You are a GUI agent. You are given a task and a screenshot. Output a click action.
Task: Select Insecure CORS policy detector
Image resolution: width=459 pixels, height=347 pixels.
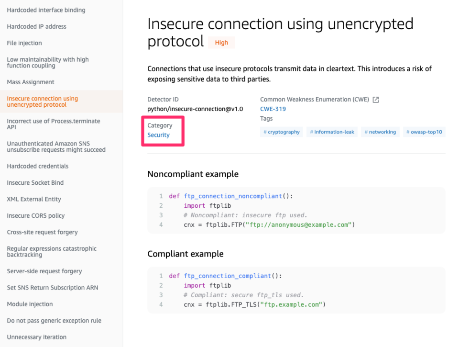tap(35, 215)
